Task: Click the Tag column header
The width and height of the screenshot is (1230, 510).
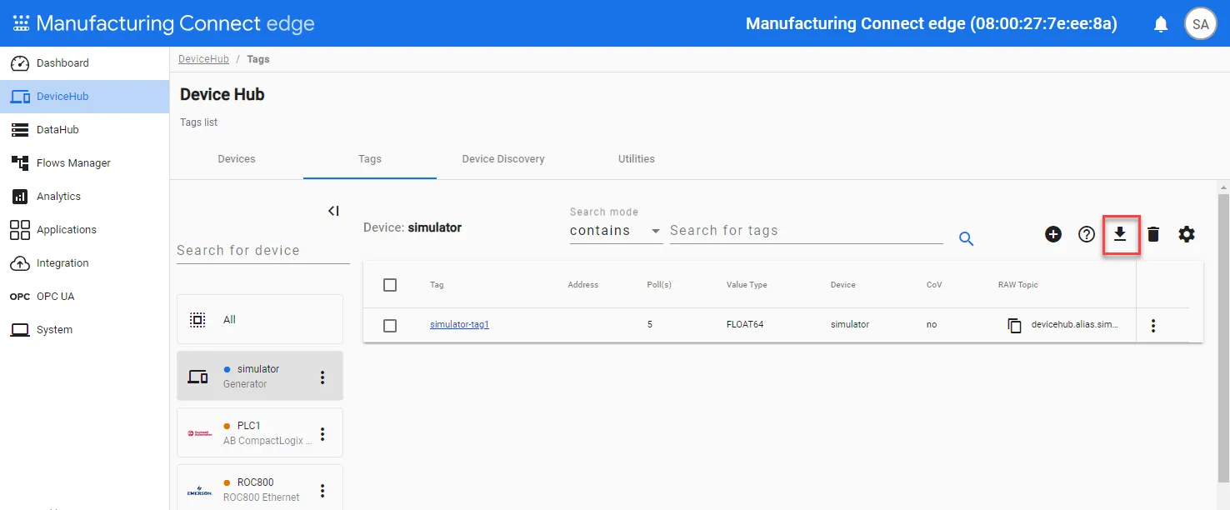Action: (x=437, y=285)
